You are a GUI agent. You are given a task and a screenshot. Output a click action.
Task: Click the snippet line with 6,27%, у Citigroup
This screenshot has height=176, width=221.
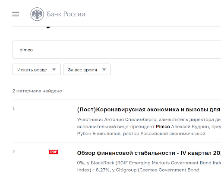click(x=138, y=170)
